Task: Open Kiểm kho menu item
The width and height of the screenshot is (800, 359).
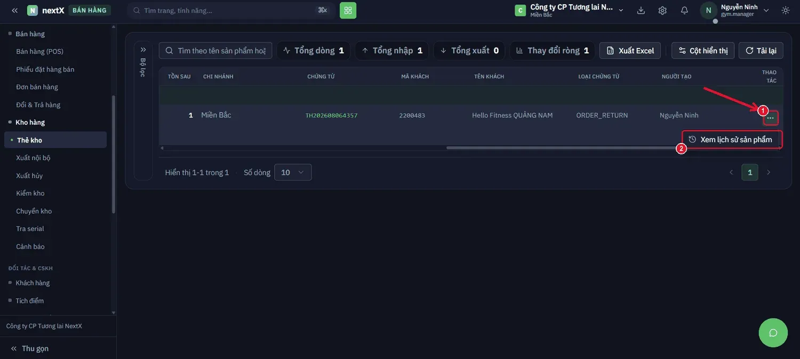Action: [30, 193]
